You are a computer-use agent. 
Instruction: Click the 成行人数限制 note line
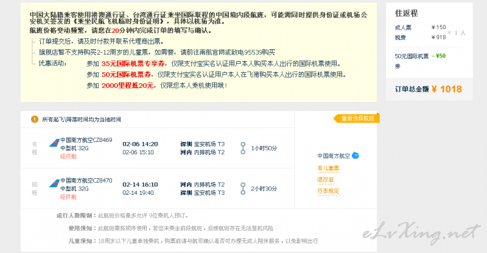(122, 215)
